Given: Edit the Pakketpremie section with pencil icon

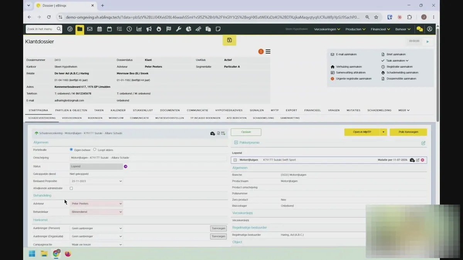Looking at the screenshot, I should coord(423,143).
